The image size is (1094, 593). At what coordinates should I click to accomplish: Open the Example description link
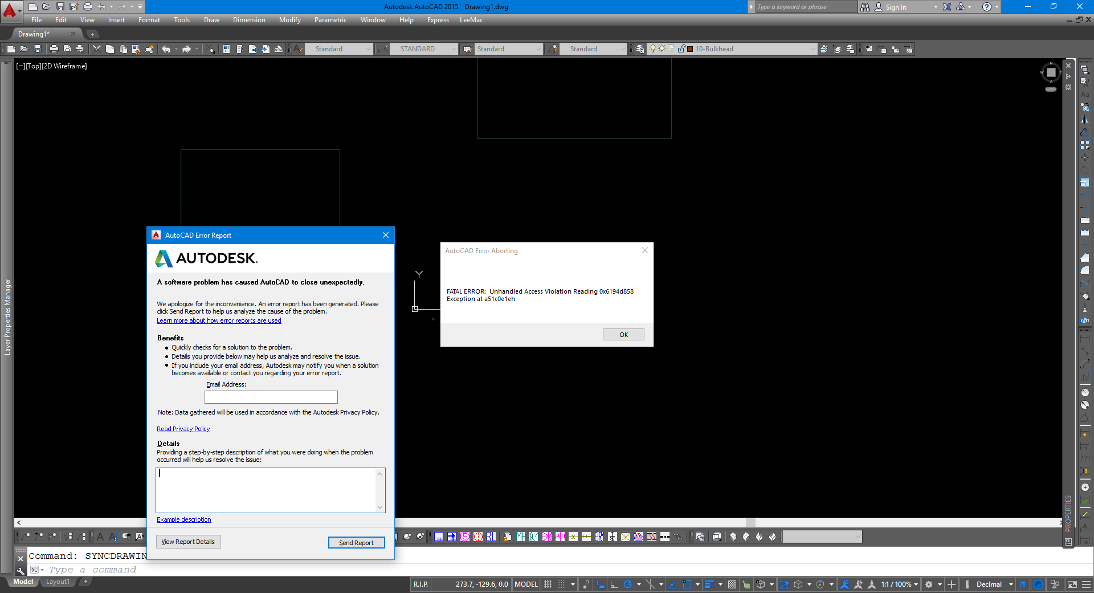[x=183, y=519]
